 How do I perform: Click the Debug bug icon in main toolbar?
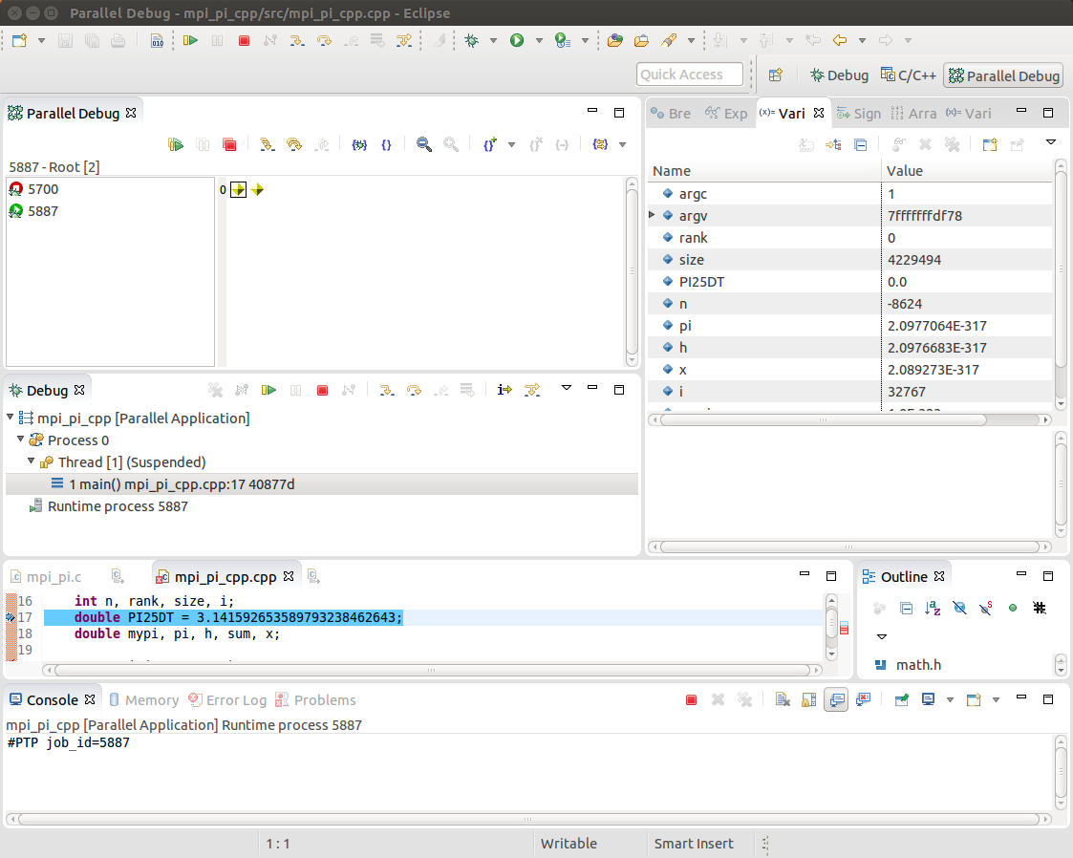[x=471, y=40]
